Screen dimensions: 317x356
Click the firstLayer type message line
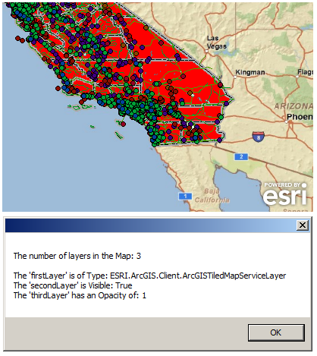click(x=149, y=276)
